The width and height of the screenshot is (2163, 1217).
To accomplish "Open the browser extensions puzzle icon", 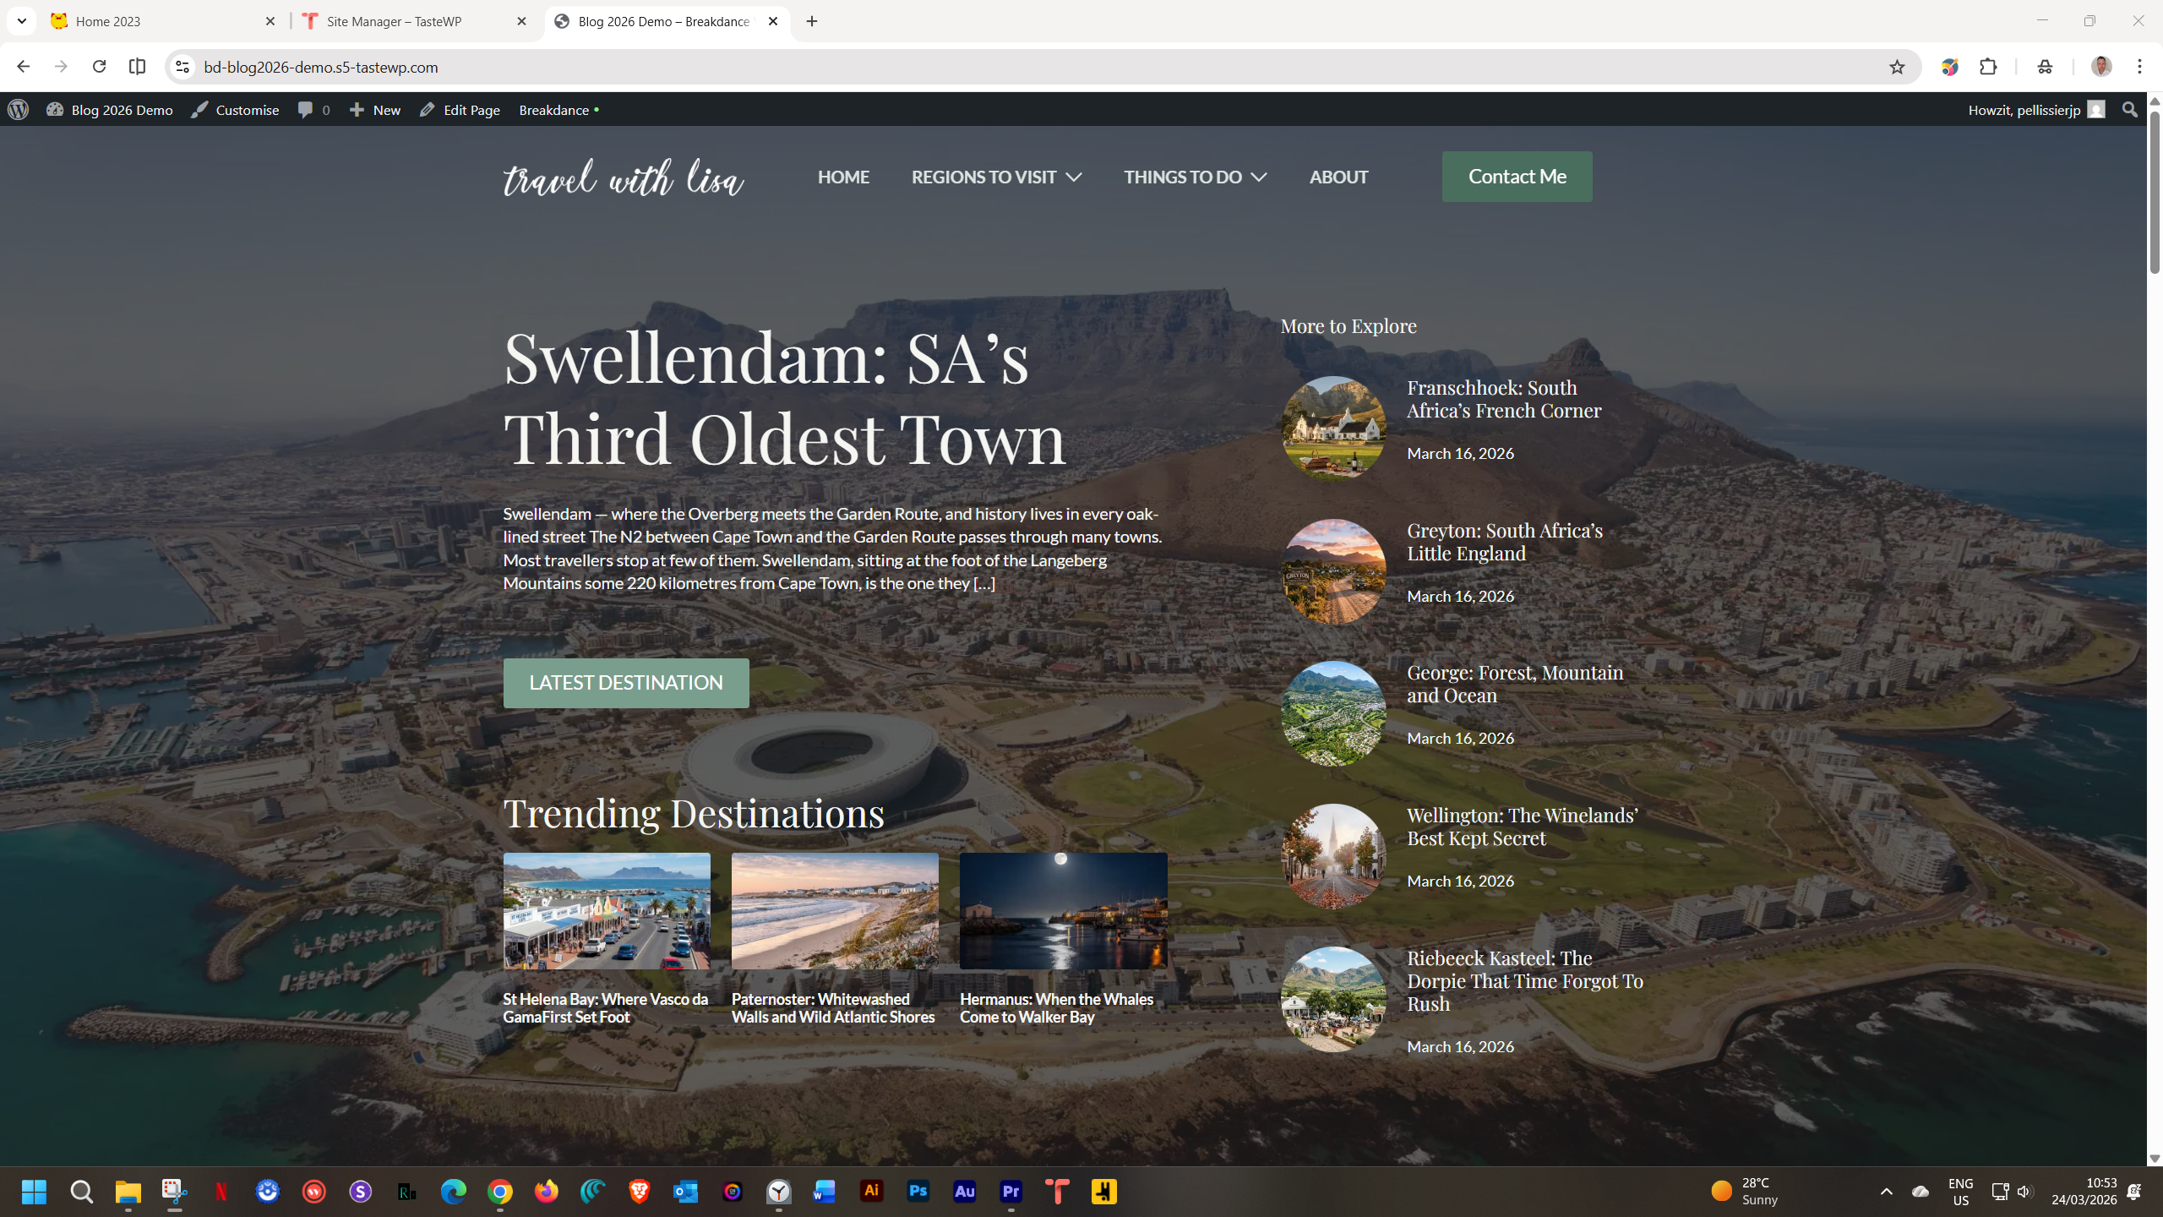I will (x=1988, y=67).
